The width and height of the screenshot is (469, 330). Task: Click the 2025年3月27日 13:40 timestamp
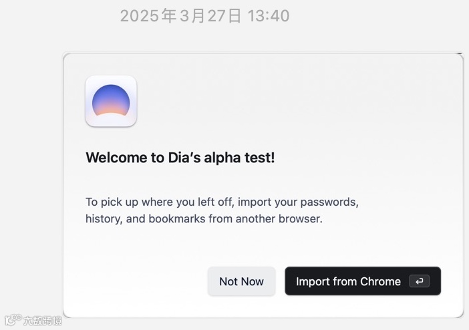click(x=205, y=15)
